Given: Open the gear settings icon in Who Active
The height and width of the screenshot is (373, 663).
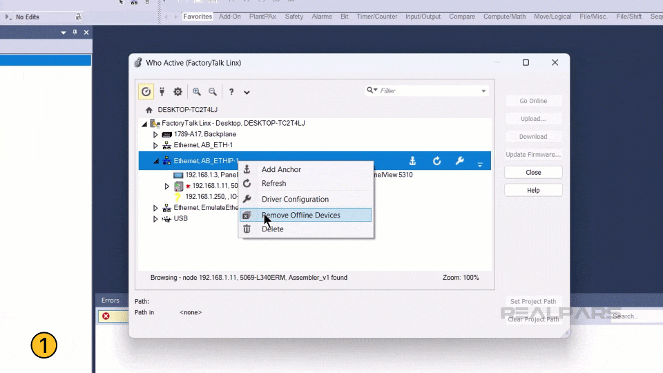Looking at the screenshot, I should click(x=177, y=91).
